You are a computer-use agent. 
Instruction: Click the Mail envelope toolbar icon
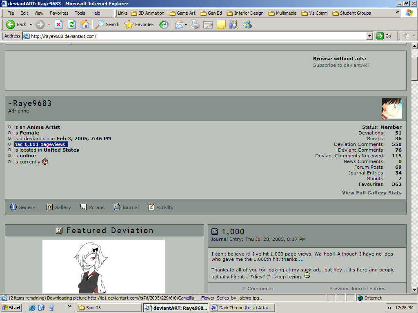(179, 24)
